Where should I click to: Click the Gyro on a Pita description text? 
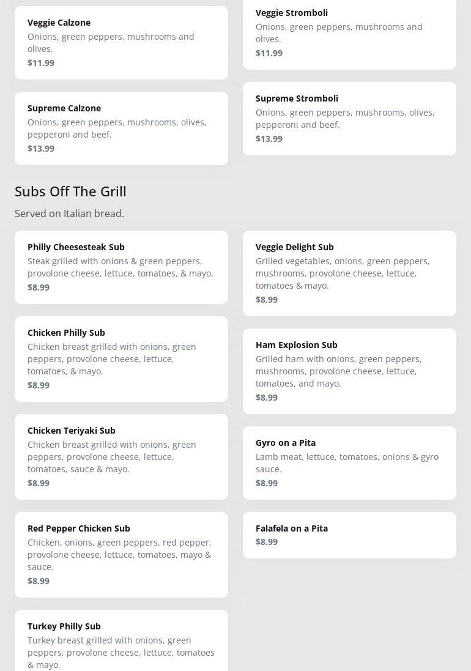pyautogui.click(x=347, y=462)
